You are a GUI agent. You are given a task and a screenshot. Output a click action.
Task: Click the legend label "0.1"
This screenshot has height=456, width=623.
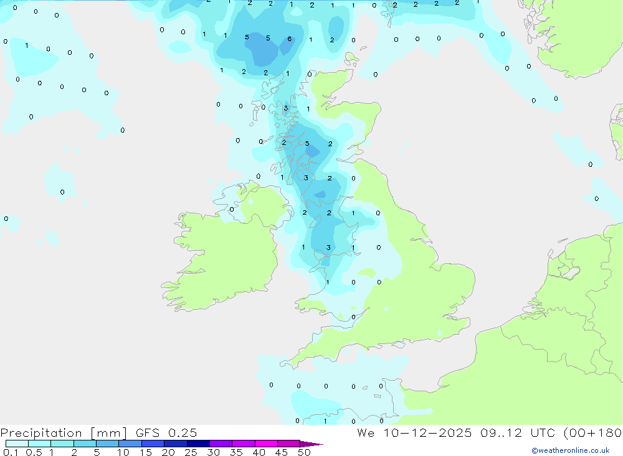click(11, 452)
